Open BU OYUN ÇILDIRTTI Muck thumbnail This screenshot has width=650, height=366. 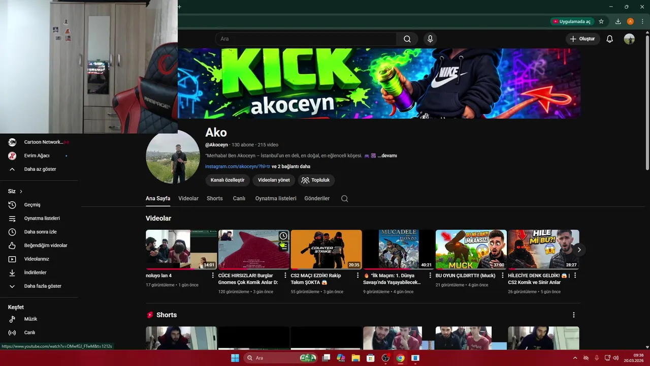click(x=471, y=249)
